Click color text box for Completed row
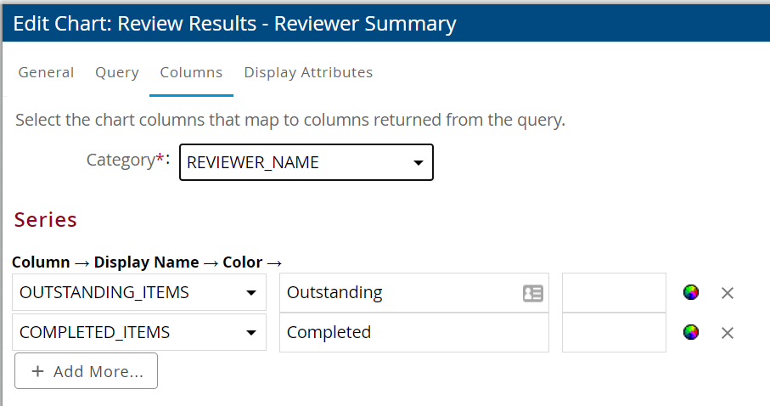This screenshot has height=406, width=770. click(x=614, y=333)
